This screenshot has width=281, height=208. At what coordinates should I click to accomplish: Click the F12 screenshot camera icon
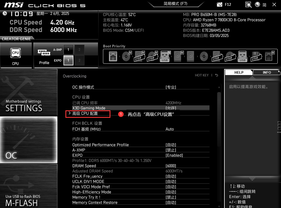[220, 5]
